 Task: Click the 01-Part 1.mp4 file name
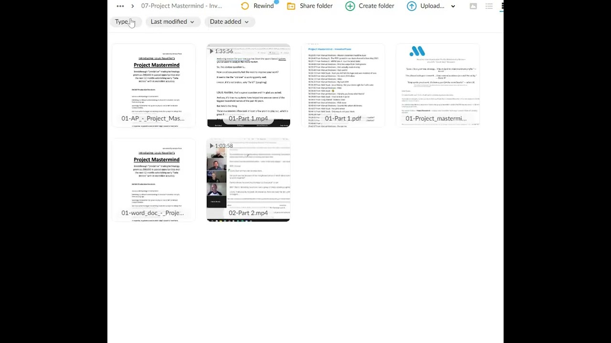click(x=248, y=119)
